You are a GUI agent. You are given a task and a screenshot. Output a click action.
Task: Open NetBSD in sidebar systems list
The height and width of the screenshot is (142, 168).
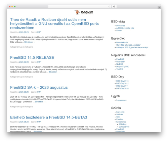pos(120,64)
